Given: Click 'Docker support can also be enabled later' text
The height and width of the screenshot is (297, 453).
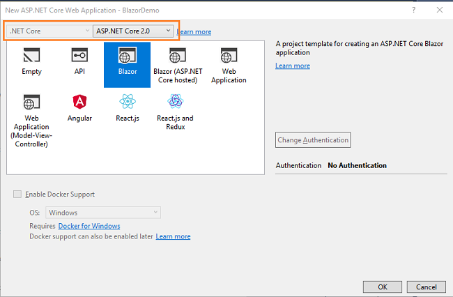Looking at the screenshot, I should (x=91, y=236).
